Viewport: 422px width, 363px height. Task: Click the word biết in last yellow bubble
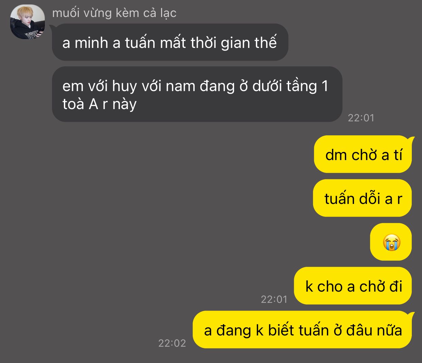[281, 330]
